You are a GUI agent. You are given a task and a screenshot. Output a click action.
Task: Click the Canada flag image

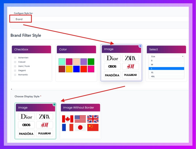coord(68,119)
